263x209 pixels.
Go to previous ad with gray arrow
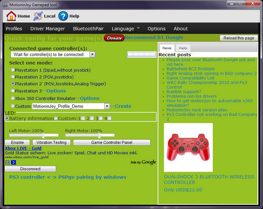7,162
